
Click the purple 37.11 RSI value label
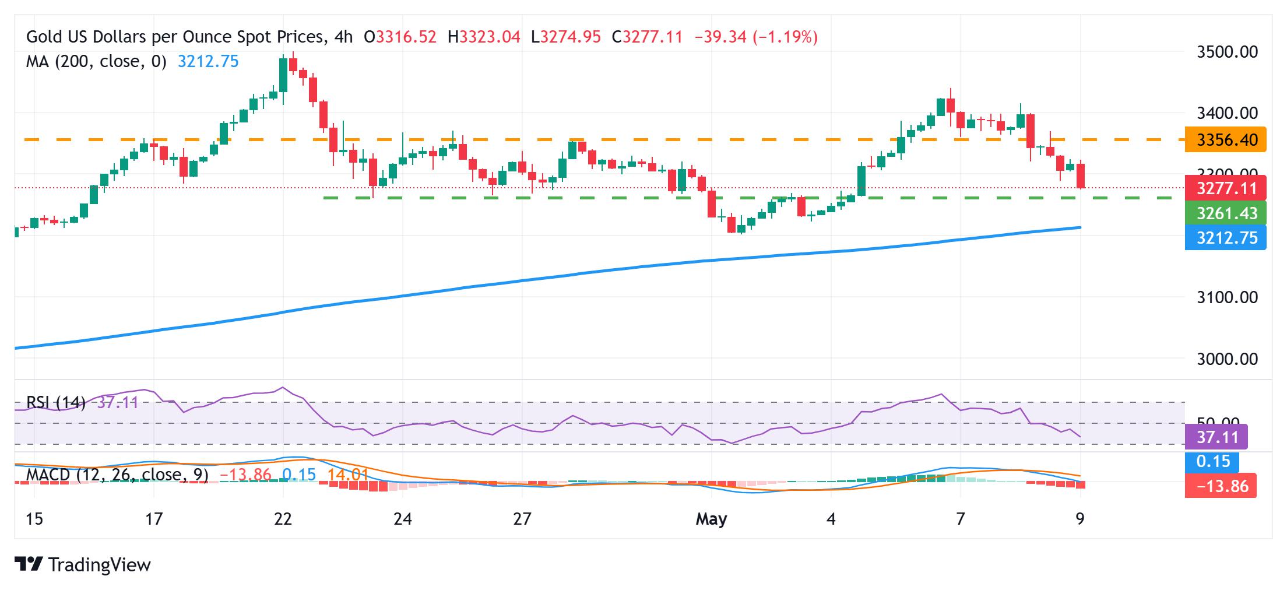pyautogui.click(x=1216, y=437)
